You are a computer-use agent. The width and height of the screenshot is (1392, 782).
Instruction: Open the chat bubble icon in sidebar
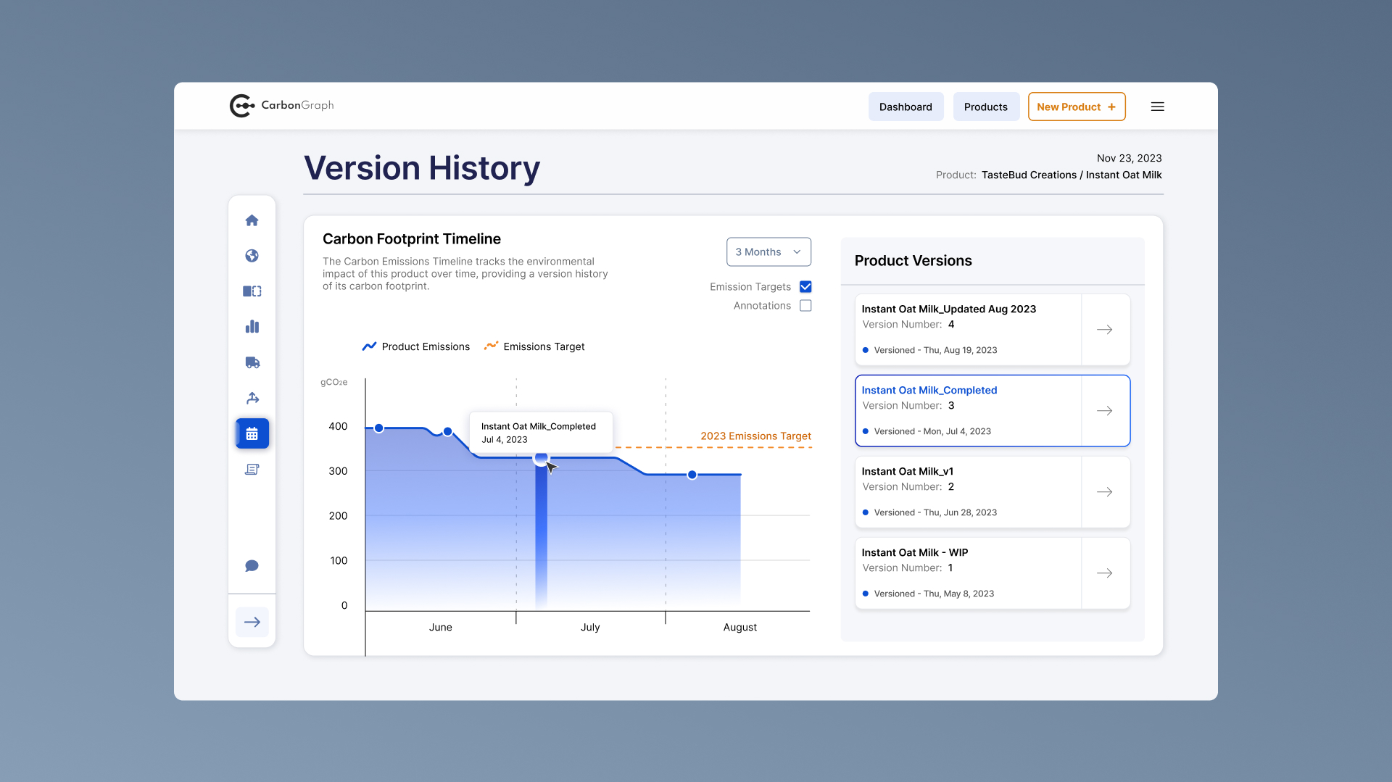click(x=252, y=565)
